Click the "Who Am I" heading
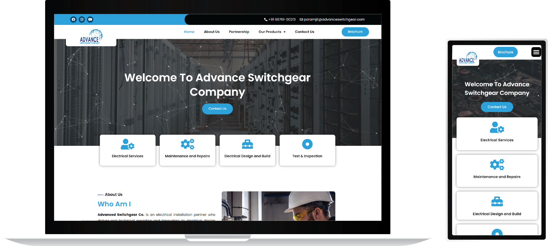Screen dimensions: 548x246 click(x=114, y=204)
